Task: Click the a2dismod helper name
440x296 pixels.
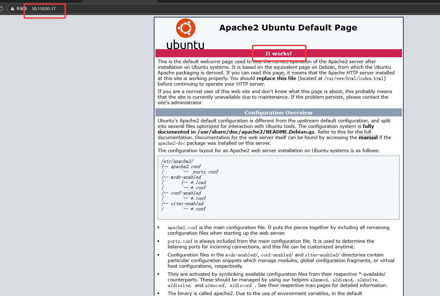Action: [343, 280]
